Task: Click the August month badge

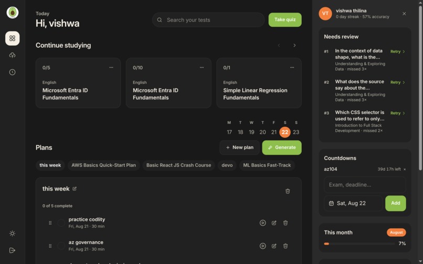Action: click(396, 232)
